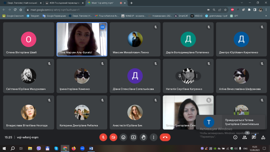
Task: Open Word from the Windows taskbar
Action: (x=91, y=149)
